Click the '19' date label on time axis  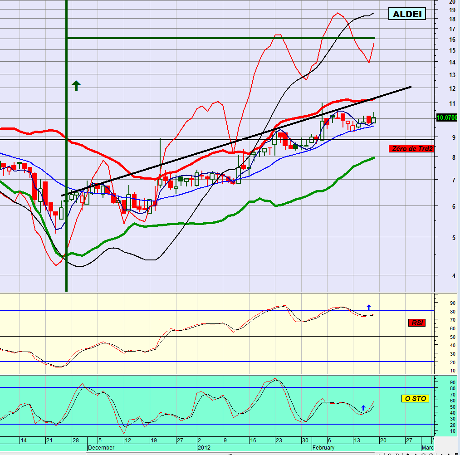(x=153, y=440)
